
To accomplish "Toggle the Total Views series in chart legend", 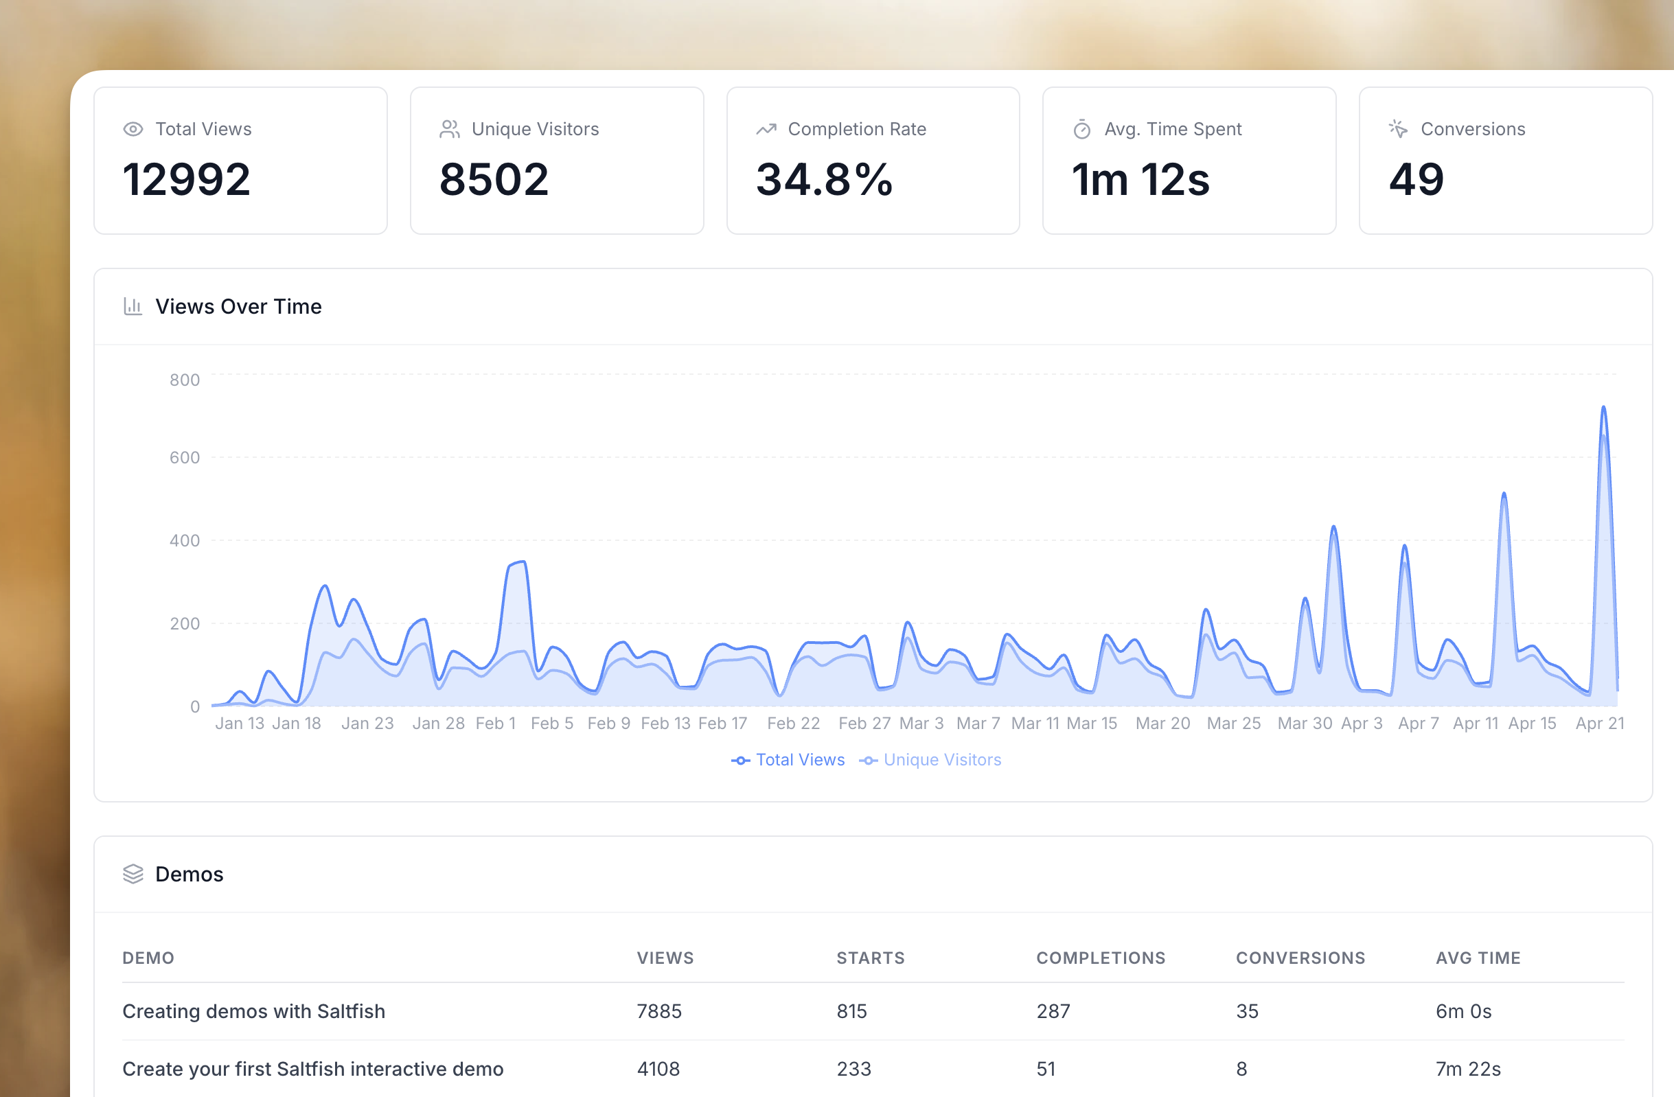I will click(800, 760).
